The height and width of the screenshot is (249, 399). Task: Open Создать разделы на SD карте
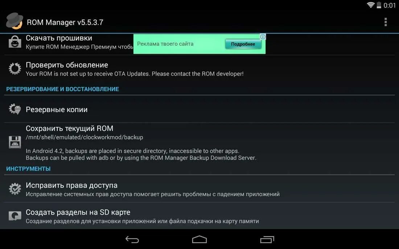coord(199,216)
